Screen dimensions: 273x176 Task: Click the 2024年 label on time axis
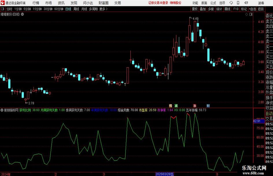[x=6, y=174]
